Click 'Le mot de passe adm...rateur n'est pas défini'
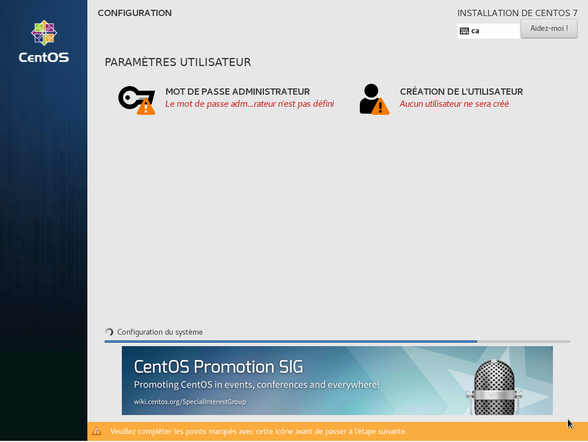Screen dimensions: 588x442 tap(249, 104)
